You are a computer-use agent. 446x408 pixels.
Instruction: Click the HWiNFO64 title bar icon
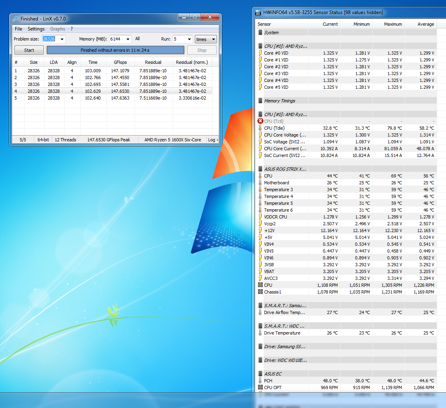point(258,12)
